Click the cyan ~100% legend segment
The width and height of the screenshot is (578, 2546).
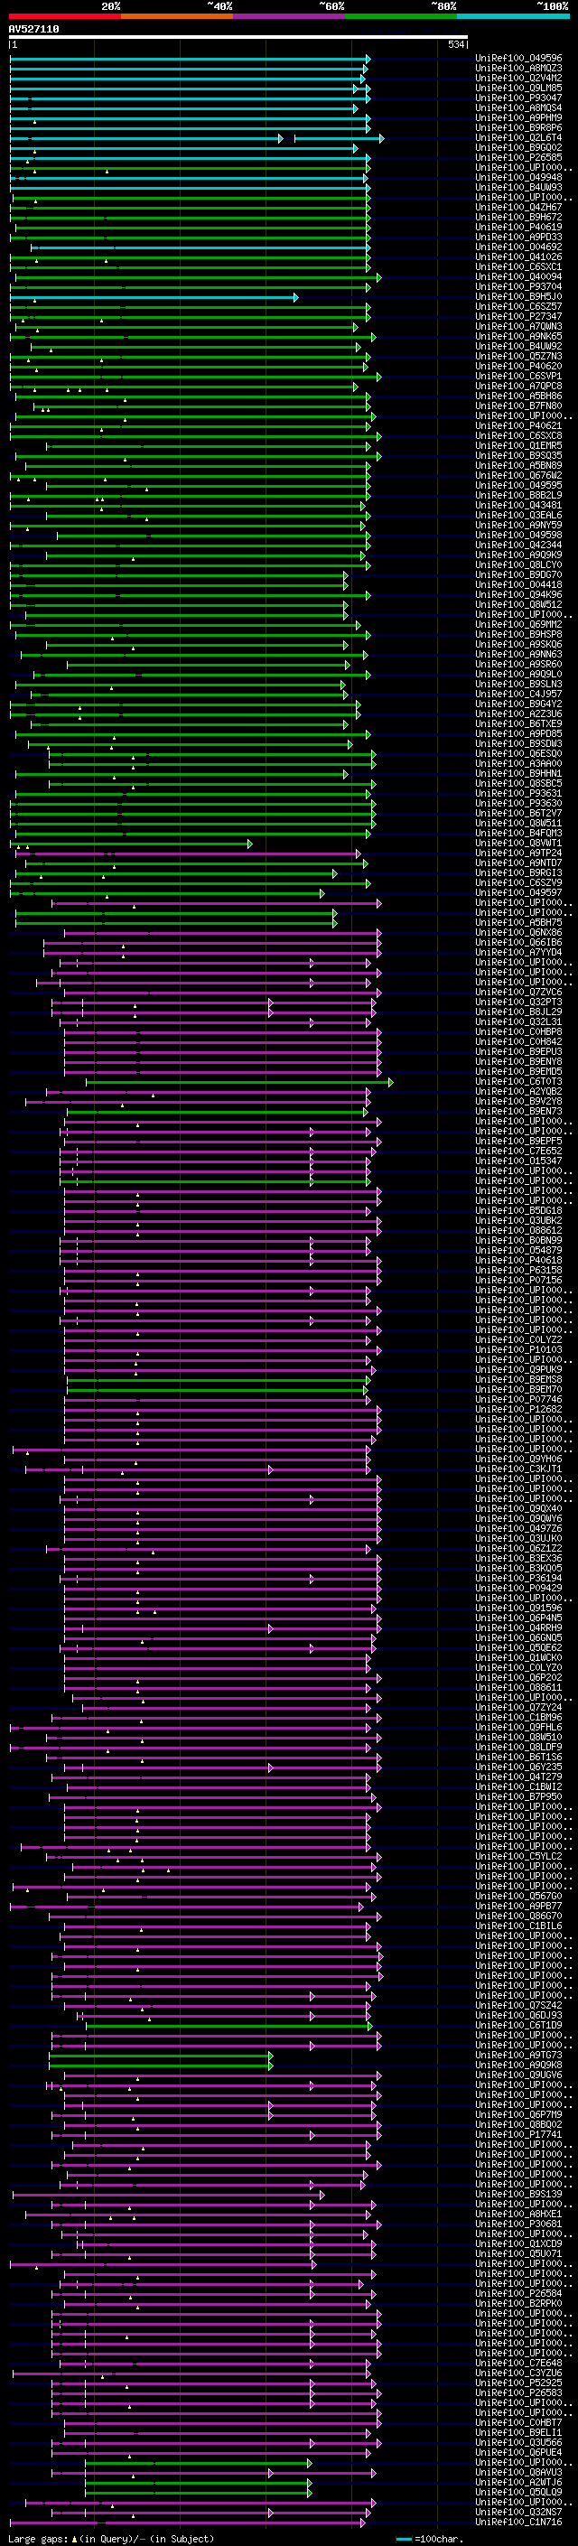coord(514,17)
